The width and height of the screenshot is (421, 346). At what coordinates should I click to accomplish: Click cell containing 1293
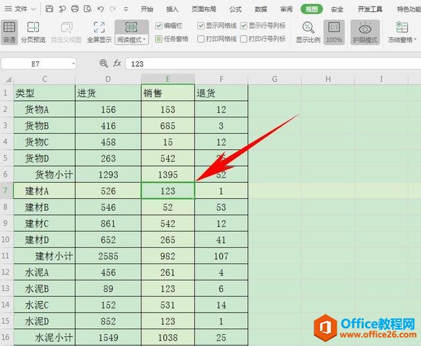(x=108, y=175)
